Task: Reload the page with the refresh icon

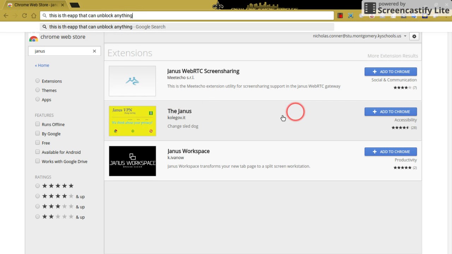Action: [x=24, y=16]
